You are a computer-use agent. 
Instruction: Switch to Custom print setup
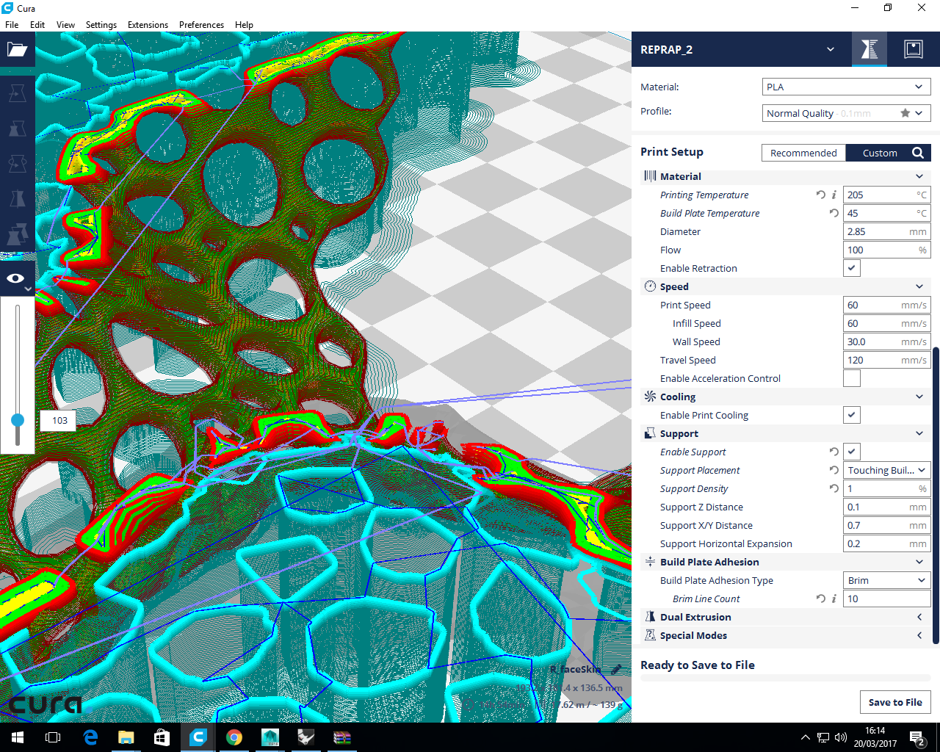coord(880,153)
